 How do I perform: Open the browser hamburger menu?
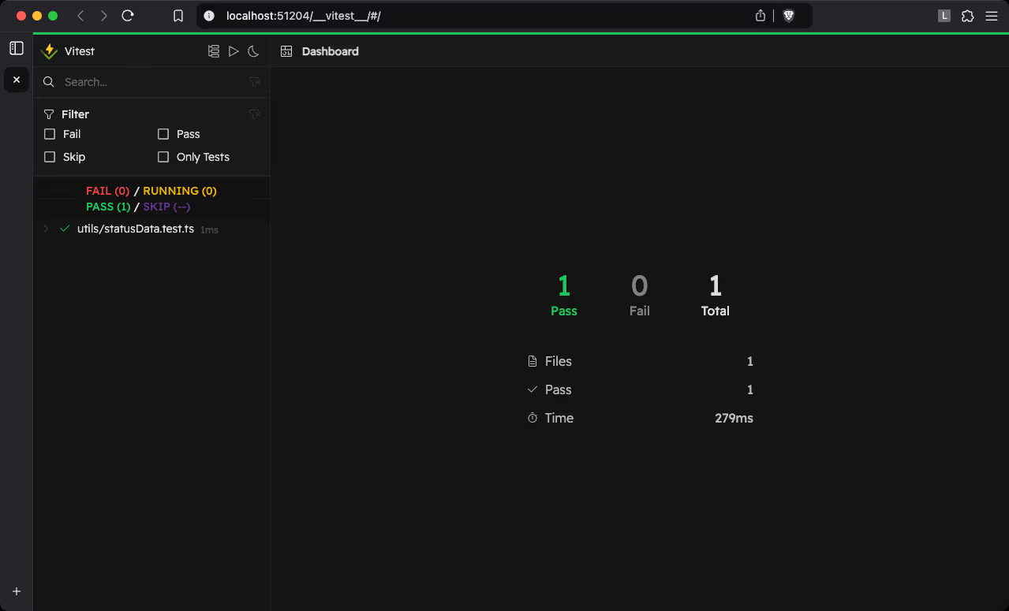[x=991, y=16]
